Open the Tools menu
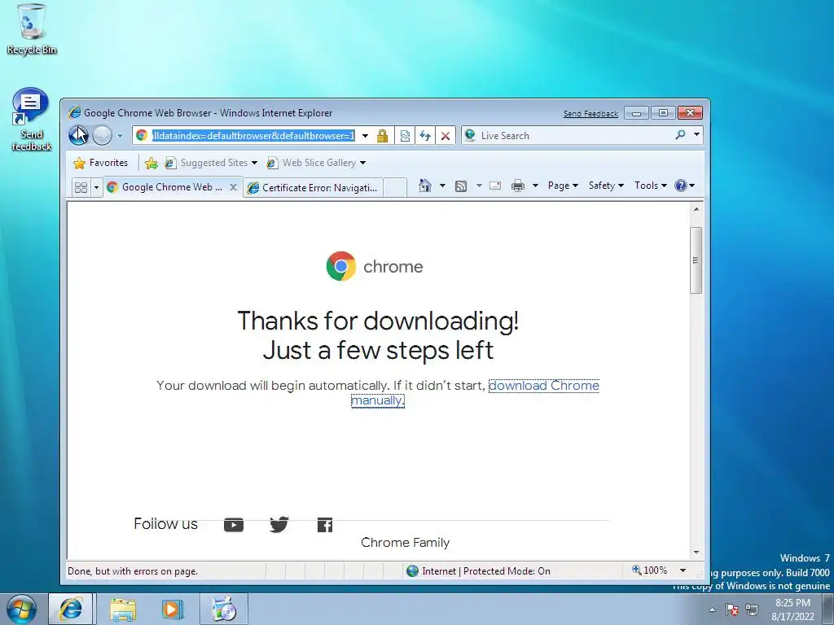The image size is (834, 625). 651,186
